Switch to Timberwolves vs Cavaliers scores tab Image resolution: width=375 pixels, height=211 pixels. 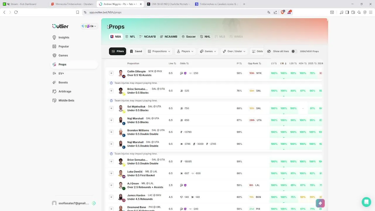click(x=217, y=4)
